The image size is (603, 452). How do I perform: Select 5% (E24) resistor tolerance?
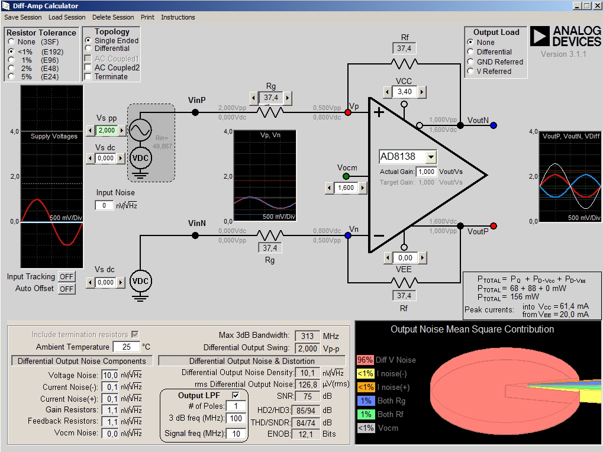(x=11, y=76)
